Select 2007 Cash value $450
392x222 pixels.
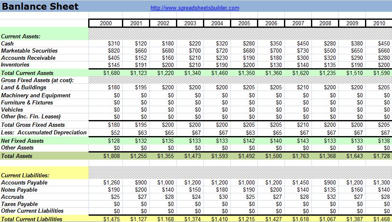[303, 44]
